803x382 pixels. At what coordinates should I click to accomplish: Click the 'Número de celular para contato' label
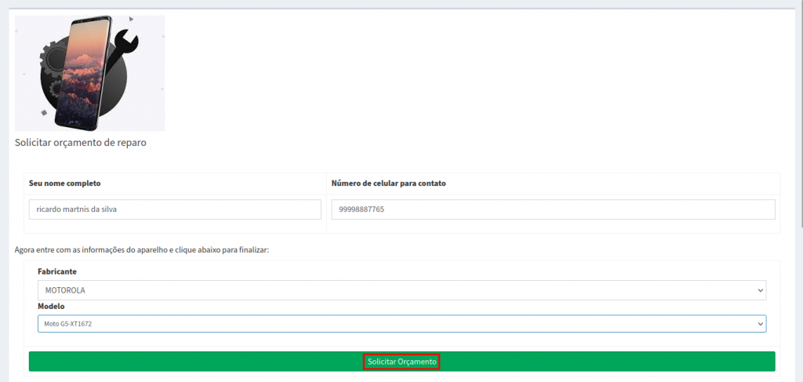click(x=388, y=184)
